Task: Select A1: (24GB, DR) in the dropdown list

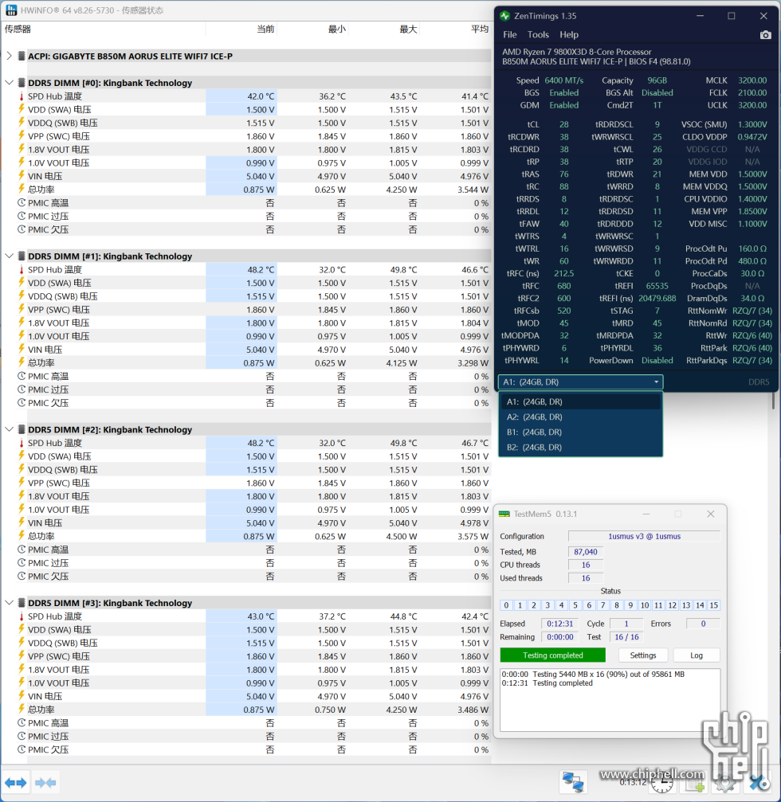Action: tap(580, 402)
